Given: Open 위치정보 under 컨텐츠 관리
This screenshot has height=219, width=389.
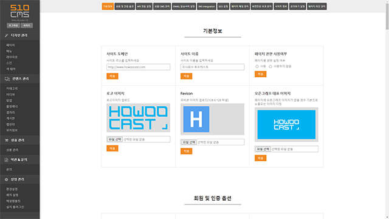Looking at the screenshot, I should pos(12,130).
